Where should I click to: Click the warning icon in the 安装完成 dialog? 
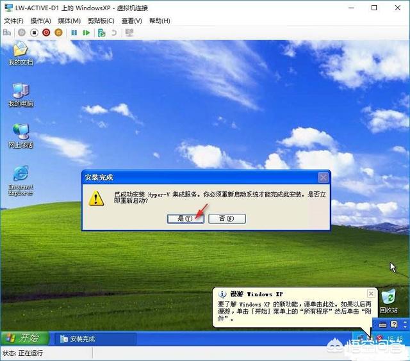point(96,198)
